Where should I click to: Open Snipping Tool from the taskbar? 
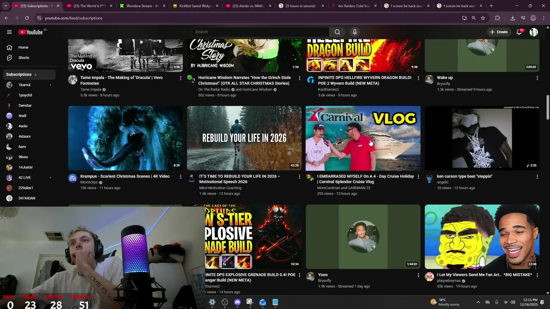[250, 302]
